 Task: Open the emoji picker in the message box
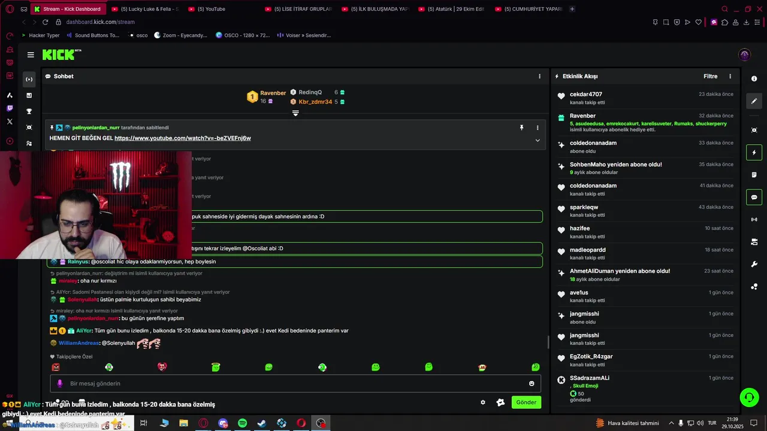tap(532, 384)
